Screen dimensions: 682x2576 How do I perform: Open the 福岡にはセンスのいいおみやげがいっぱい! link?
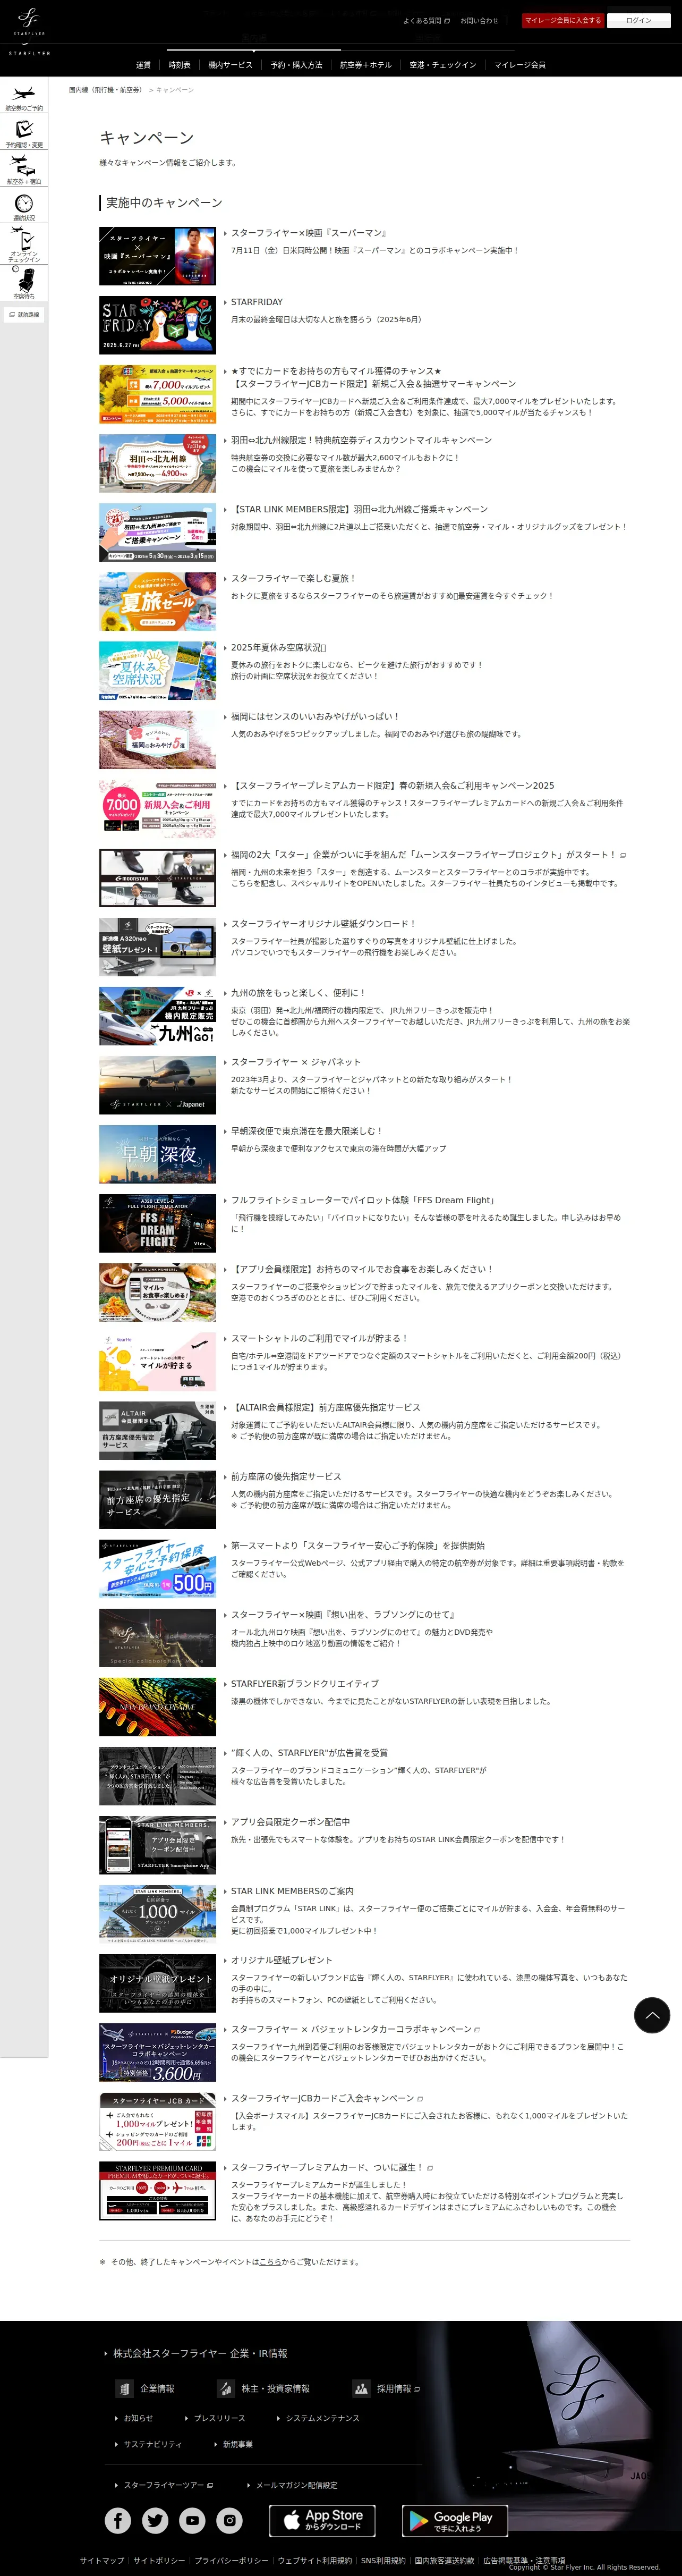(x=315, y=716)
